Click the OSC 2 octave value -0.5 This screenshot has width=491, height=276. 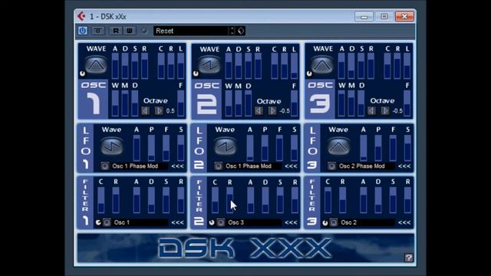click(285, 111)
